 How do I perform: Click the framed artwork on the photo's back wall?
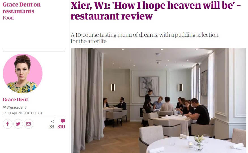pos(149,87)
